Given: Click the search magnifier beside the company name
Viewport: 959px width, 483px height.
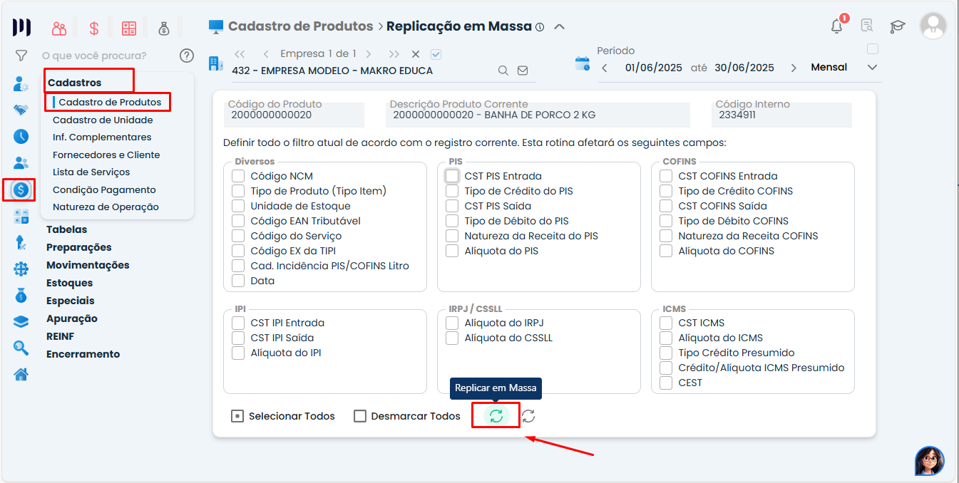Looking at the screenshot, I should coord(503,71).
